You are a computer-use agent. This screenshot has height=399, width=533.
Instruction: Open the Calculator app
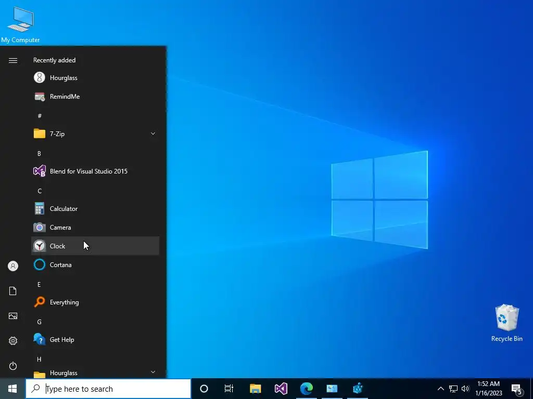click(x=95, y=209)
